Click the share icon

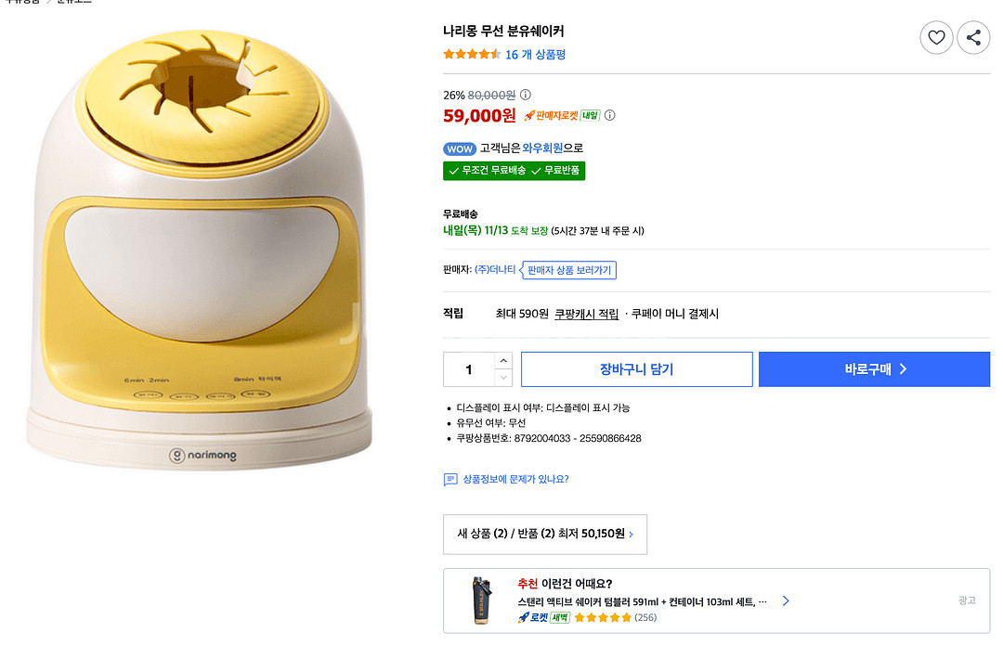pos(973,37)
